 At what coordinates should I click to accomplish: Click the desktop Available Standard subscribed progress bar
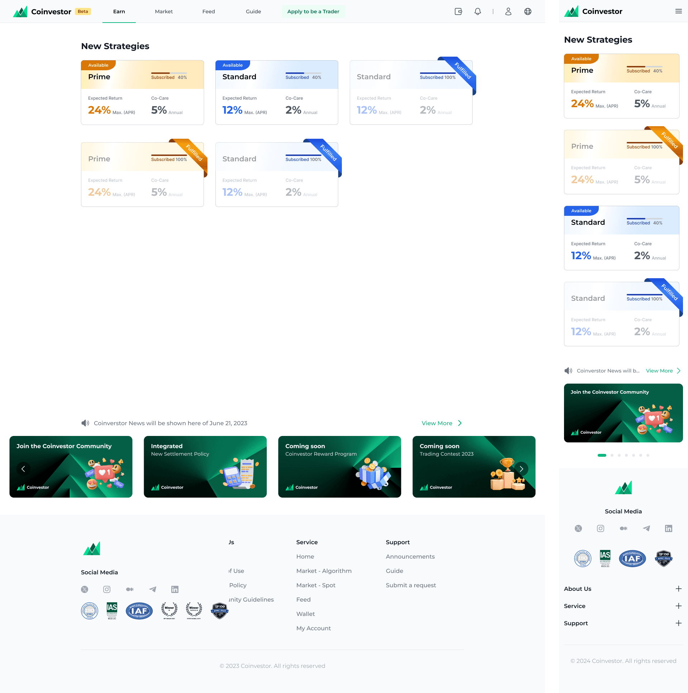(303, 73)
